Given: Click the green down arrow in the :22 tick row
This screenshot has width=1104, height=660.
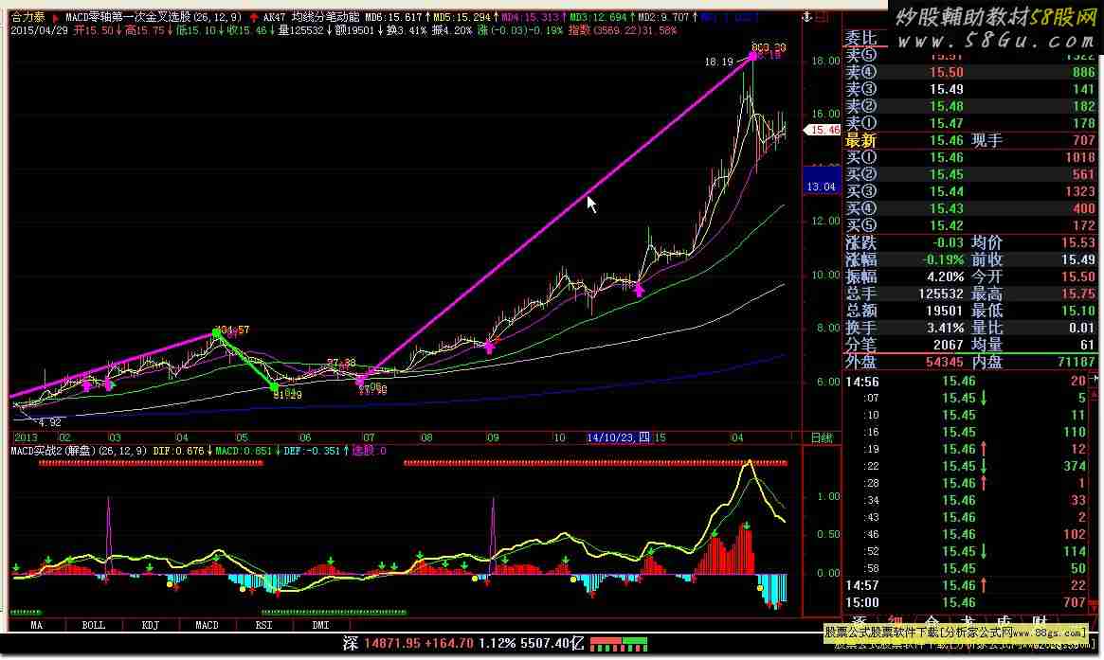Looking at the screenshot, I should 984,466.
